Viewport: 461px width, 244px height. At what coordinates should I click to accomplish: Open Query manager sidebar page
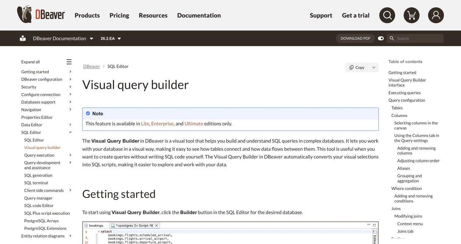tap(38, 198)
